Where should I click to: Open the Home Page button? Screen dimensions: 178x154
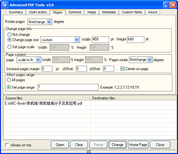click(x=138, y=145)
